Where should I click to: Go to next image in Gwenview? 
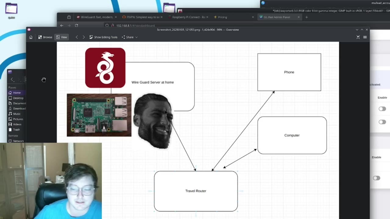pyautogui.click(x=83, y=37)
